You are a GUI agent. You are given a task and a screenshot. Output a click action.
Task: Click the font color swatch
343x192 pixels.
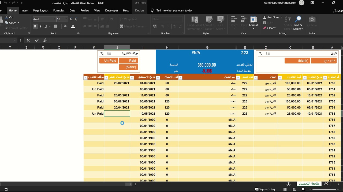pyautogui.click(x=73, y=26)
